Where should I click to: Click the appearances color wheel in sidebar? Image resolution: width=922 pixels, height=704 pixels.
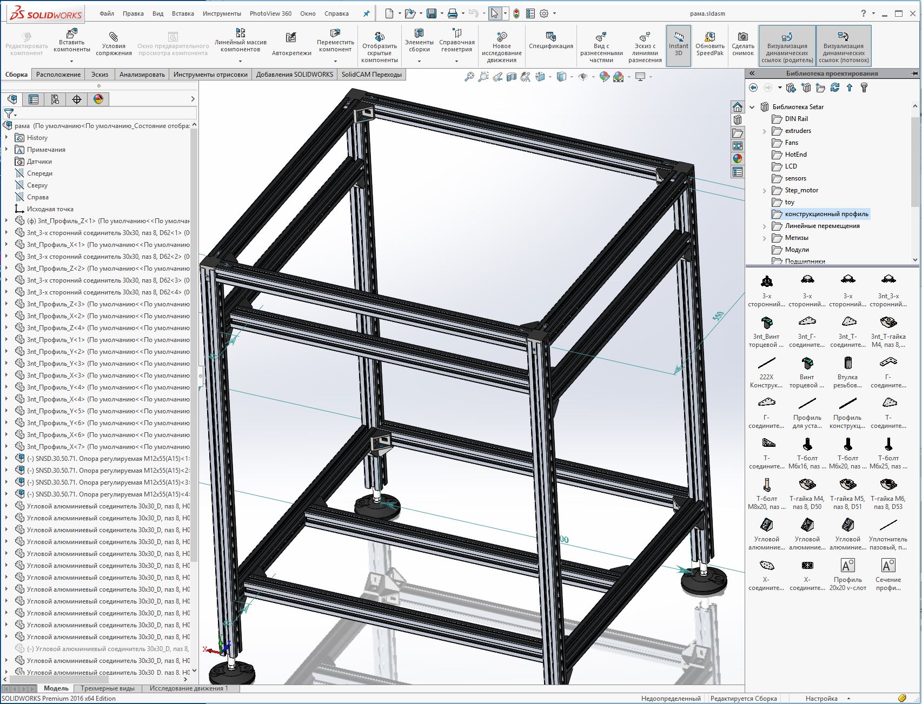738,158
